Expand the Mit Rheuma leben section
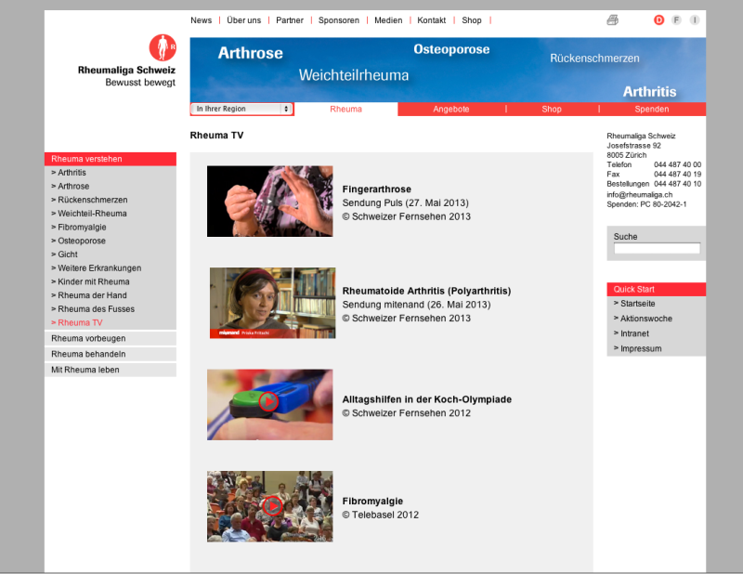 click(85, 370)
